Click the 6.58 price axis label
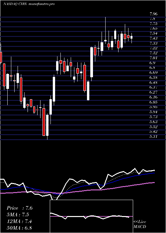This screenshot has height=233, width=166. 153,78
